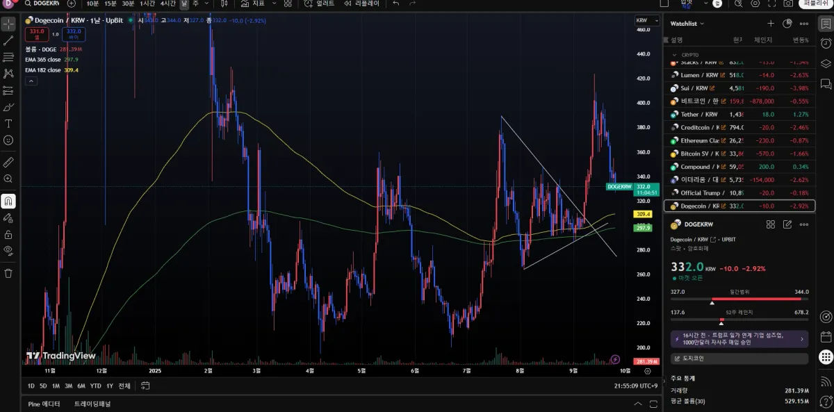834x412 pixels.
Task: Toggle stay in drawing mode pencil-lock
Action: coord(8,218)
